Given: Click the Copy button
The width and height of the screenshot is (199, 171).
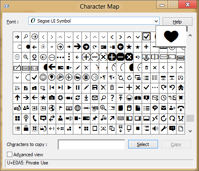Looking at the screenshot, I should pos(176,144).
